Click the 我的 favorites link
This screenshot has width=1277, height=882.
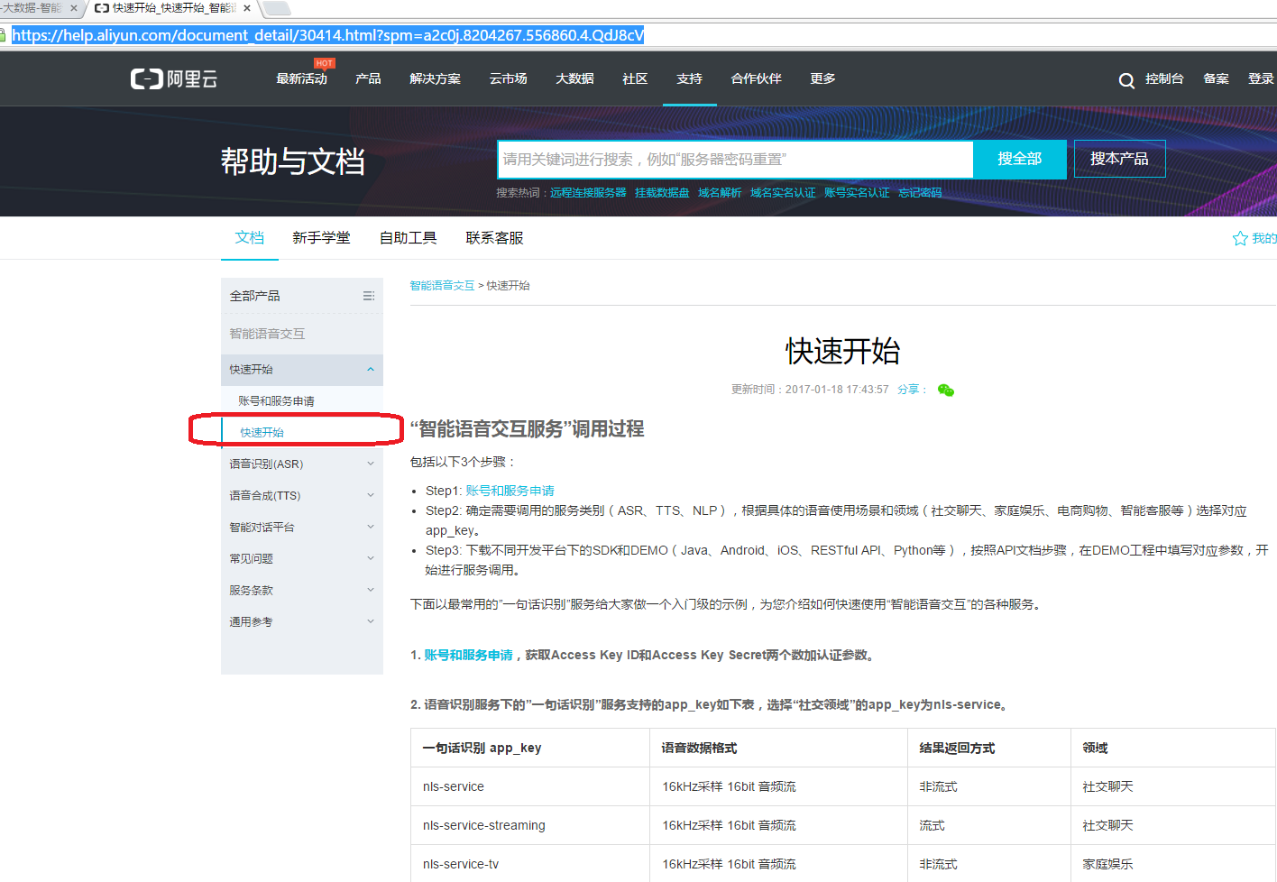(x=1263, y=238)
